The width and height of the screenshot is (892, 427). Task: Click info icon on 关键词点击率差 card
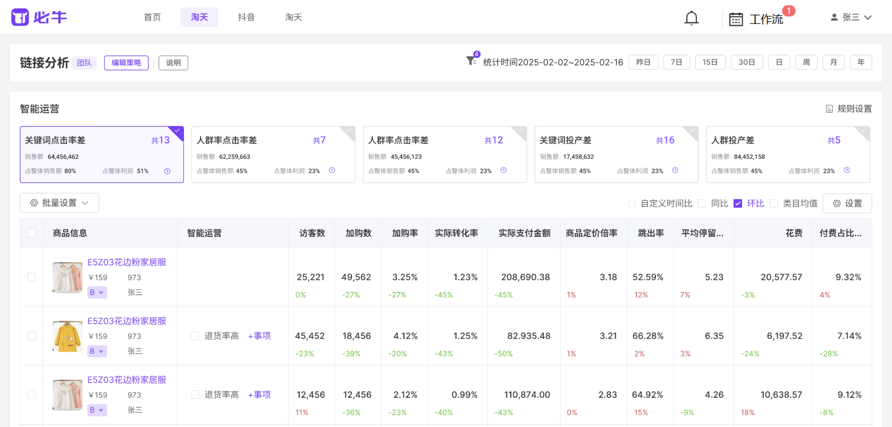click(x=167, y=171)
